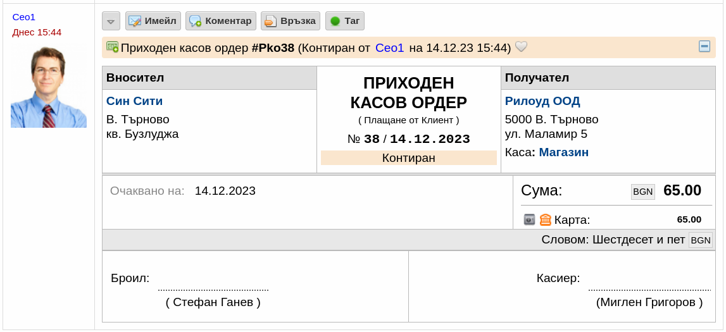
Task: Click the Днес 15:44 timestamp
Action: [x=37, y=32]
